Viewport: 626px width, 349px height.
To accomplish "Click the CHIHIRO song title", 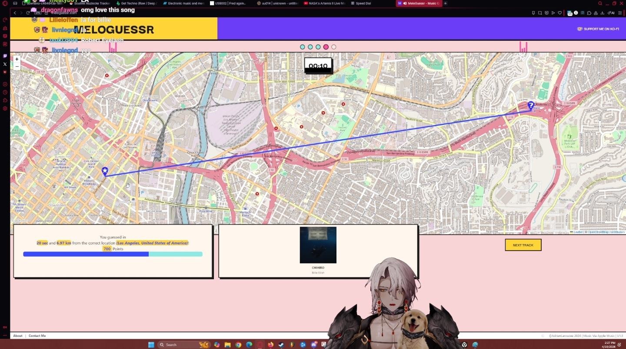I will (x=318, y=268).
